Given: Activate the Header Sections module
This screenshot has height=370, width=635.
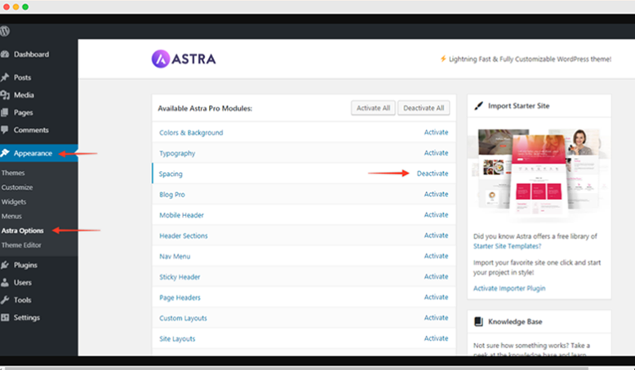Looking at the screenshot, I should pyautogui.click(x=436, y=236).
